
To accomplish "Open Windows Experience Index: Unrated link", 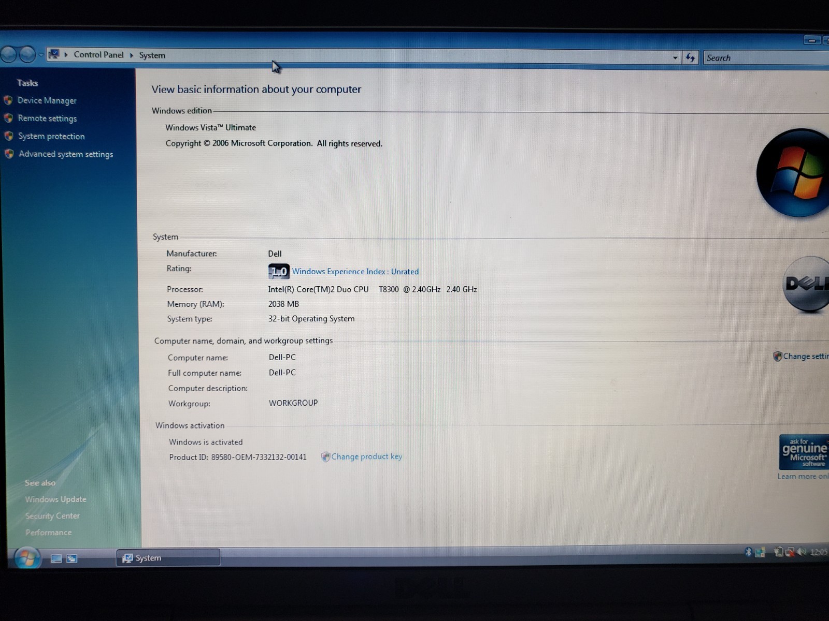I will coord(355,271).
